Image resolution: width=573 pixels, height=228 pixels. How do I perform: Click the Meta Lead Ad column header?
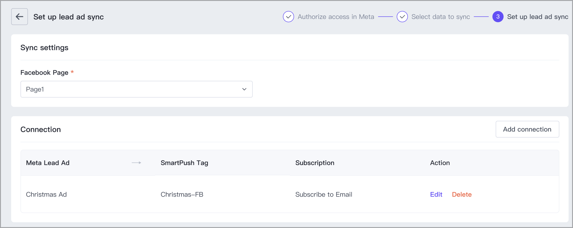48,163
